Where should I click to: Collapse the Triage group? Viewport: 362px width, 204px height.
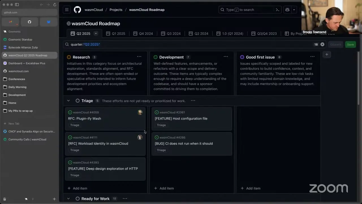click(68, 101)
